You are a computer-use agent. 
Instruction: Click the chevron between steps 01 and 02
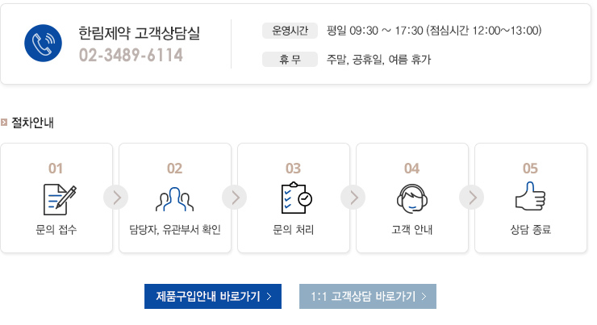click(115, 197)
